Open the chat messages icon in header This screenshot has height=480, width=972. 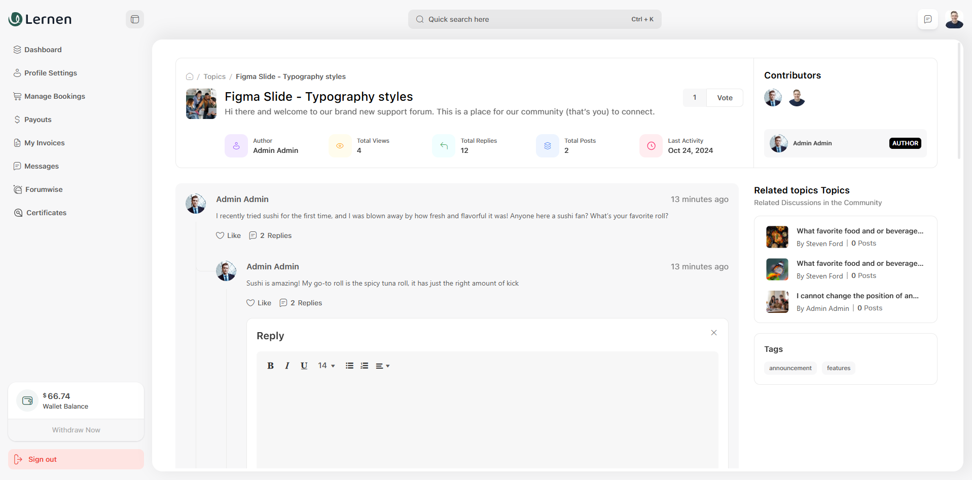point(927,19)
